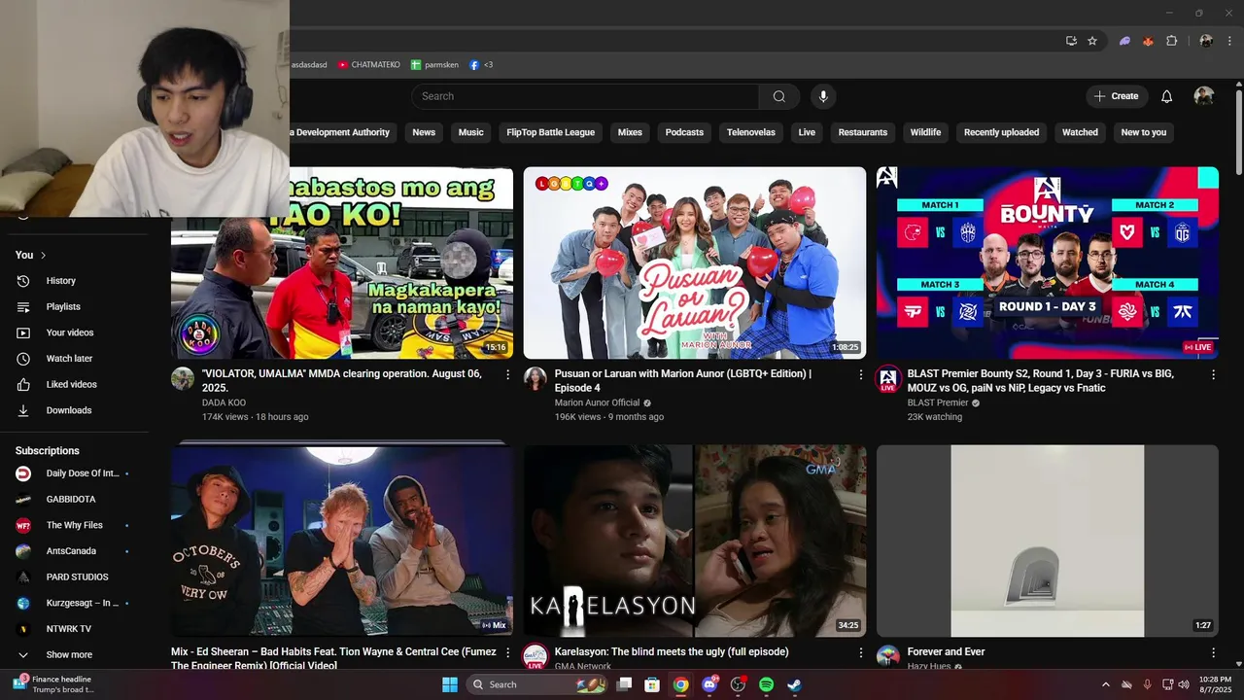Open options menu for Forever and Ever video

click(1213, 652)
